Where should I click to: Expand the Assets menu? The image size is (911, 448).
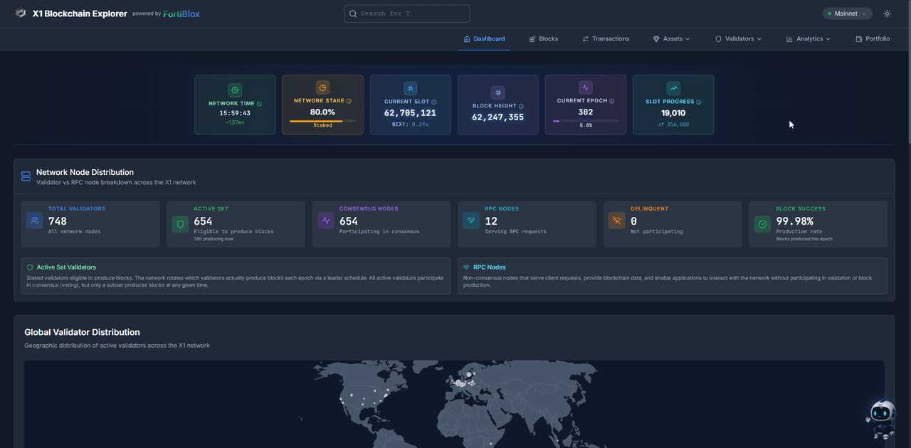(x=671, y=39)
